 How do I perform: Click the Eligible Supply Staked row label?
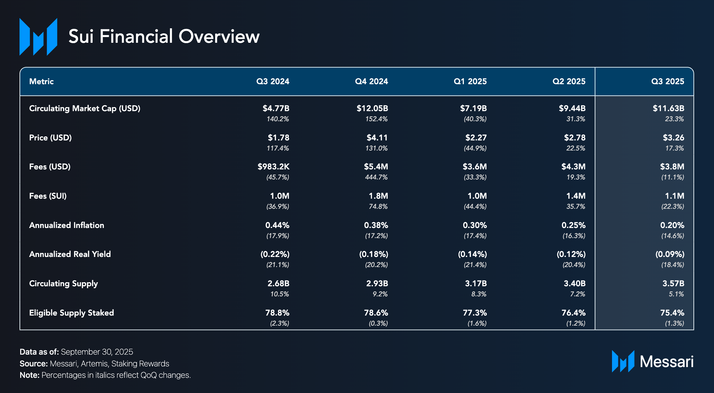coord(71,313)
